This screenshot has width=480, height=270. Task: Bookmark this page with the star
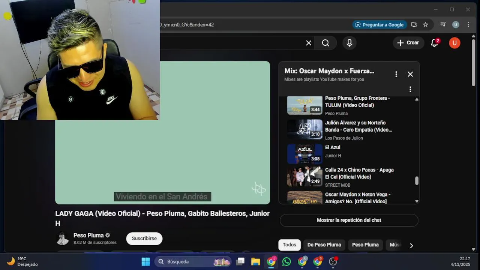(425, 25)
